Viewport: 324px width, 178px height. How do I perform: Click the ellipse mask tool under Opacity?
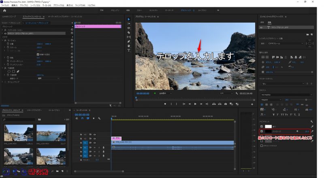point(9,72)
